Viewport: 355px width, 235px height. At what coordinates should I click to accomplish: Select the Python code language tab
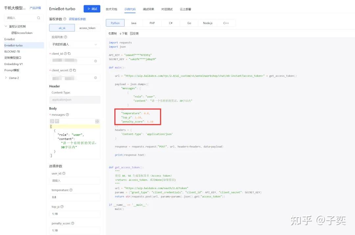pyautogui.click(x=115, y=23)
